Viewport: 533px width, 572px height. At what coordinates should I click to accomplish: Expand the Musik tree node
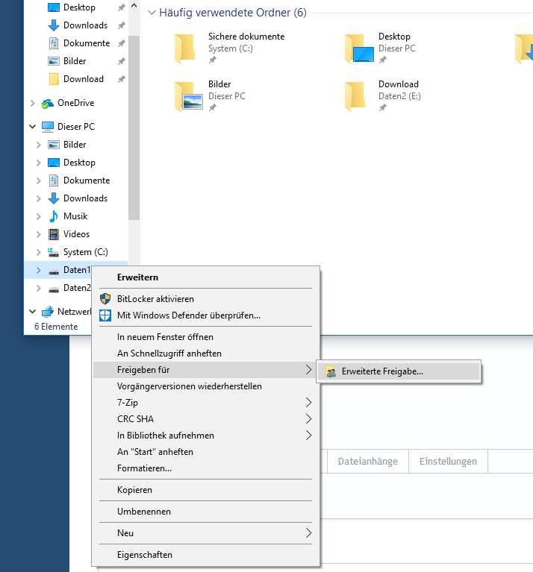tap(38, 216)
